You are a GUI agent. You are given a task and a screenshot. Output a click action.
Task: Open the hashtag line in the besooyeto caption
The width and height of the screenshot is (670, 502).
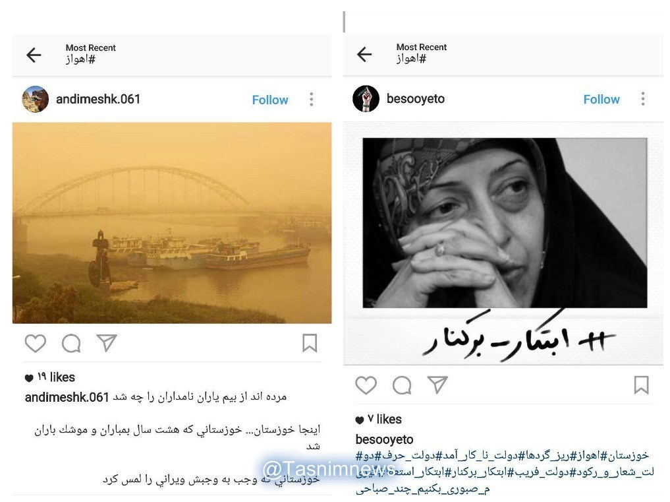(505, 471)
